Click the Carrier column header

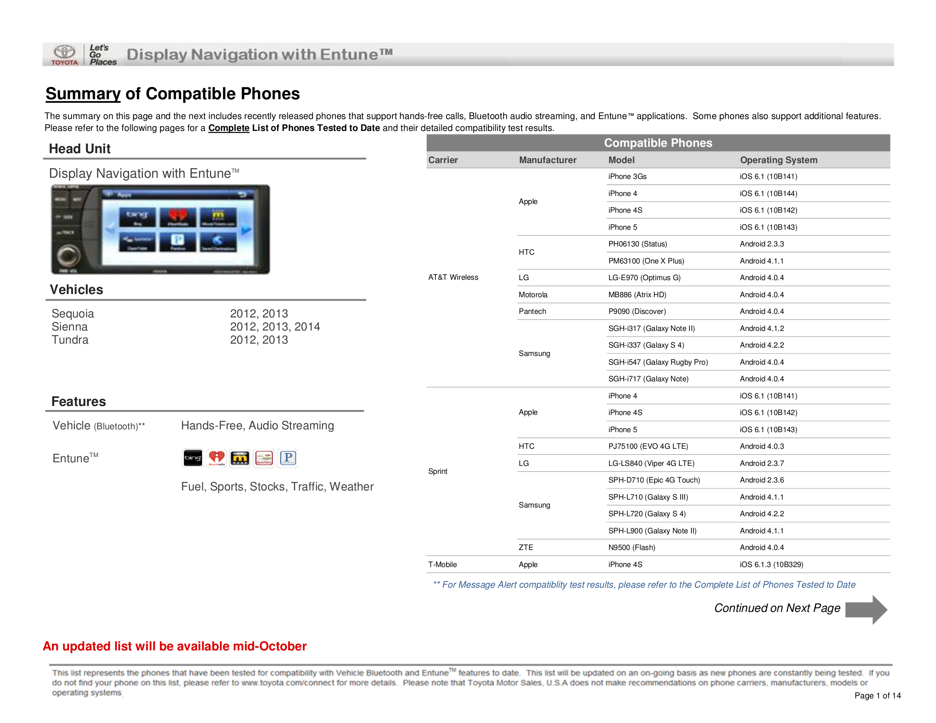[443, 160]
